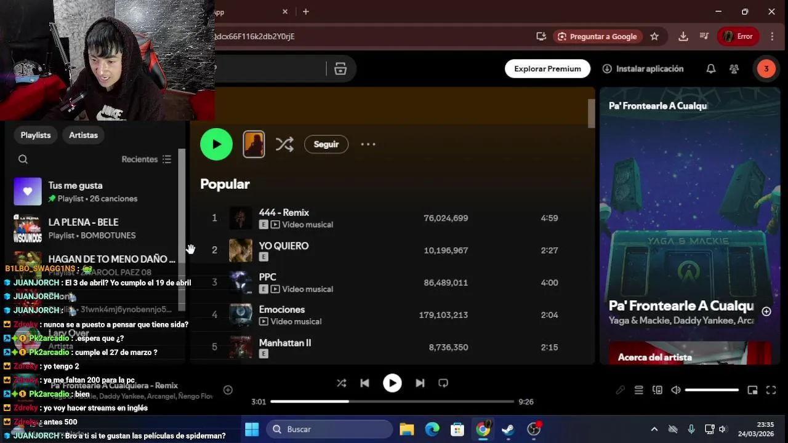Follow the artist with Seguir button
The image size is (788, 443).
click(x=326, y=144)
